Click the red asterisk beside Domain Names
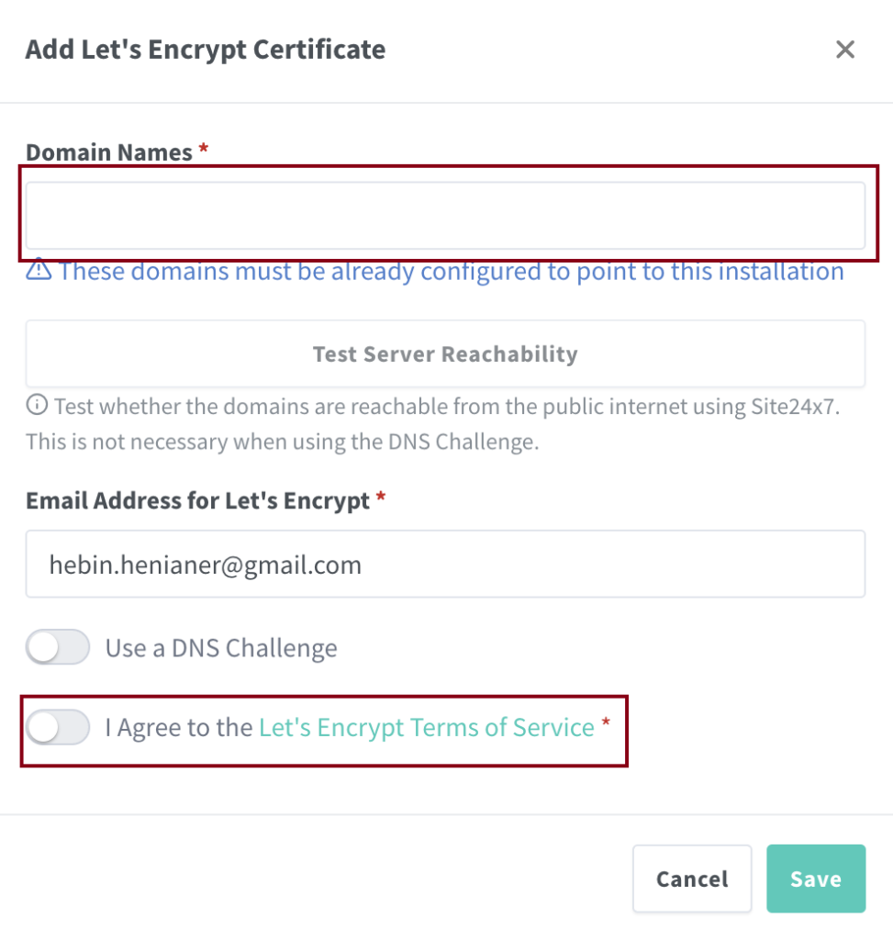The height and width of the screenshot is (940, 893). tap(204, 151)
